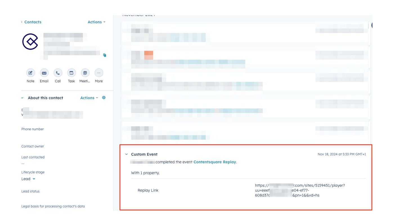Image resolution: width=395 pixels, height=222 pixels.
Task: Click 'Legal basis for processing contact's data' label
Action: coord(53,206)
